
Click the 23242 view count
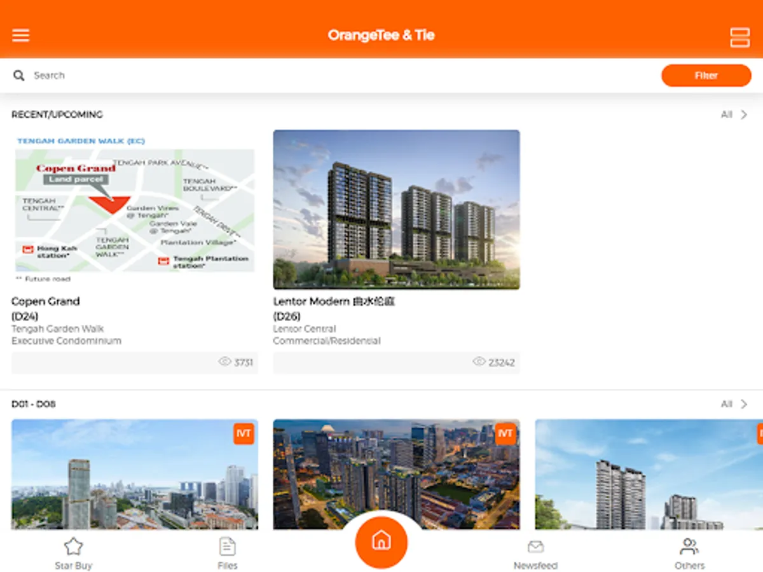pyautogui.click(x=502, y=363)
